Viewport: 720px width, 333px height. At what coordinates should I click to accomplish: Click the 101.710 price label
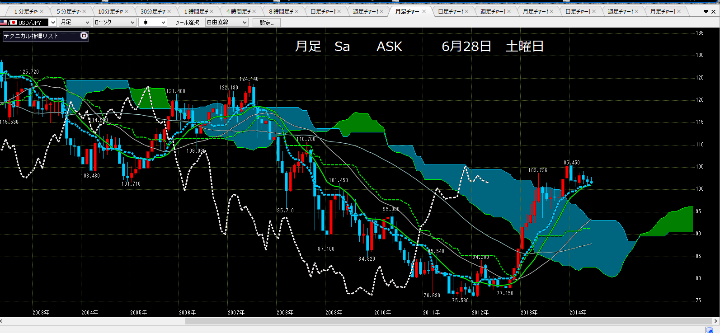click(131, 184)
